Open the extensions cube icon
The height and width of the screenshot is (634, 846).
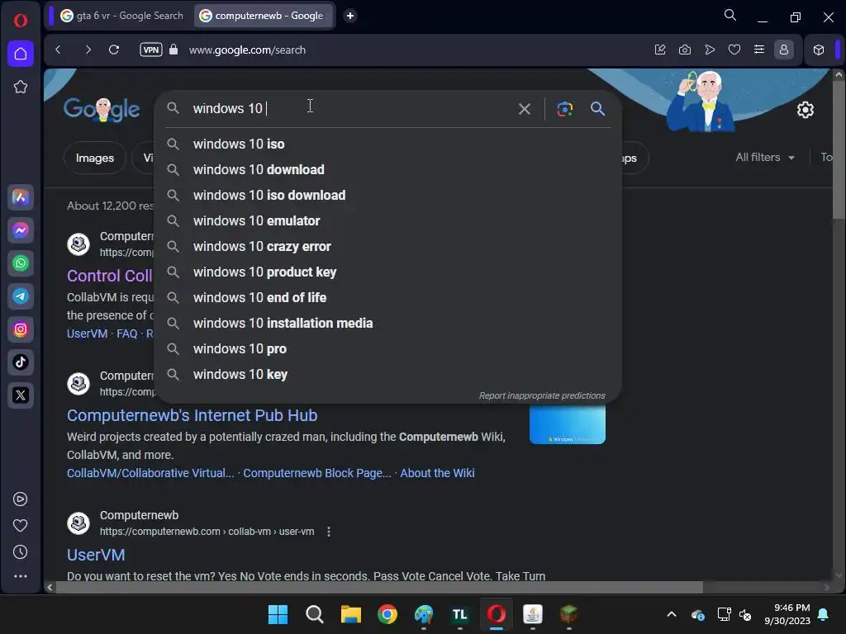tap(819, 50)
